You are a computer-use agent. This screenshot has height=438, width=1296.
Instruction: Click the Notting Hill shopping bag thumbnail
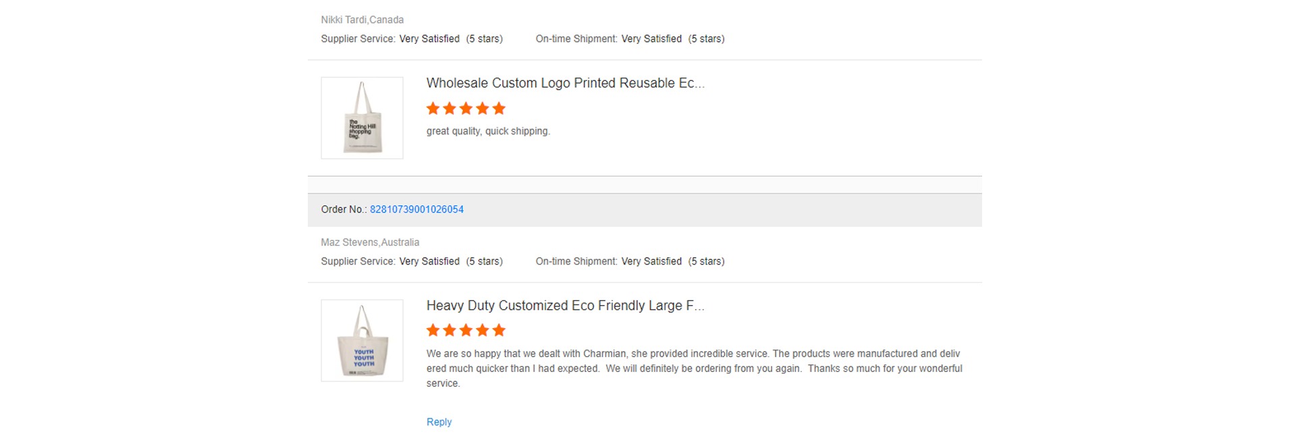click(x=362, y=118)
